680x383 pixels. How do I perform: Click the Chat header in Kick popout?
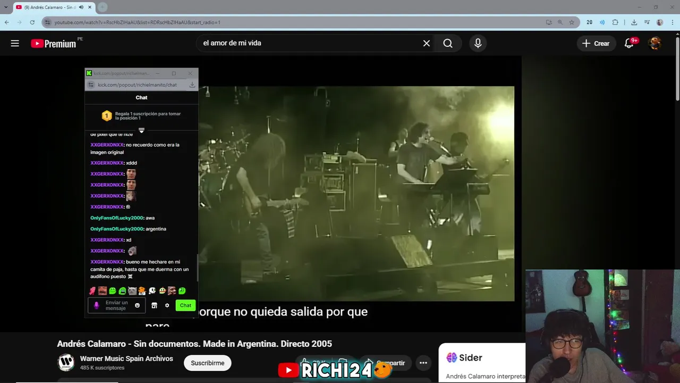(x=141, y=97)
